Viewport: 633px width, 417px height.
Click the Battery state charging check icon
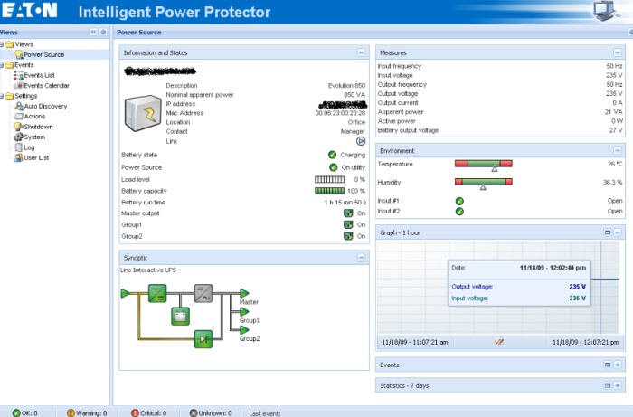[x=332, y=155]
